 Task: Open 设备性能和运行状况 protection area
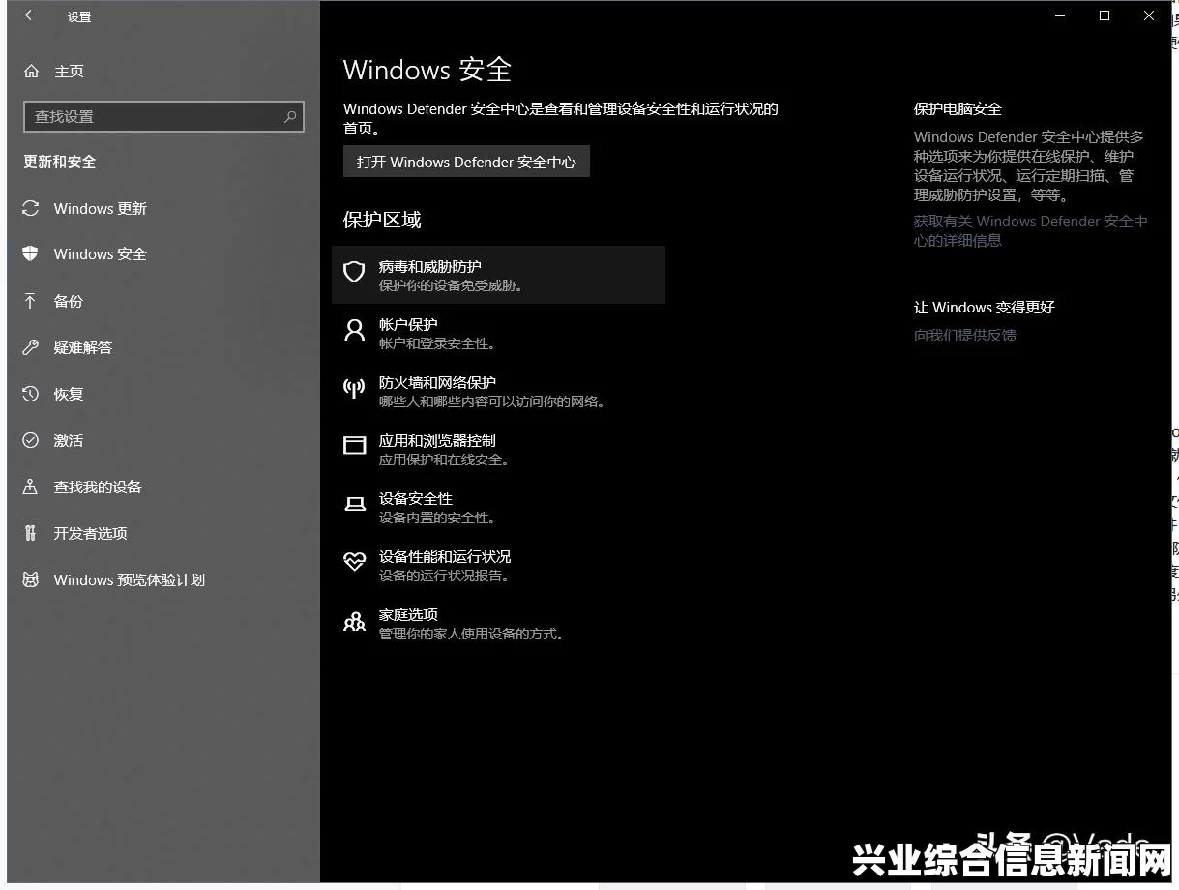(498, 565)
